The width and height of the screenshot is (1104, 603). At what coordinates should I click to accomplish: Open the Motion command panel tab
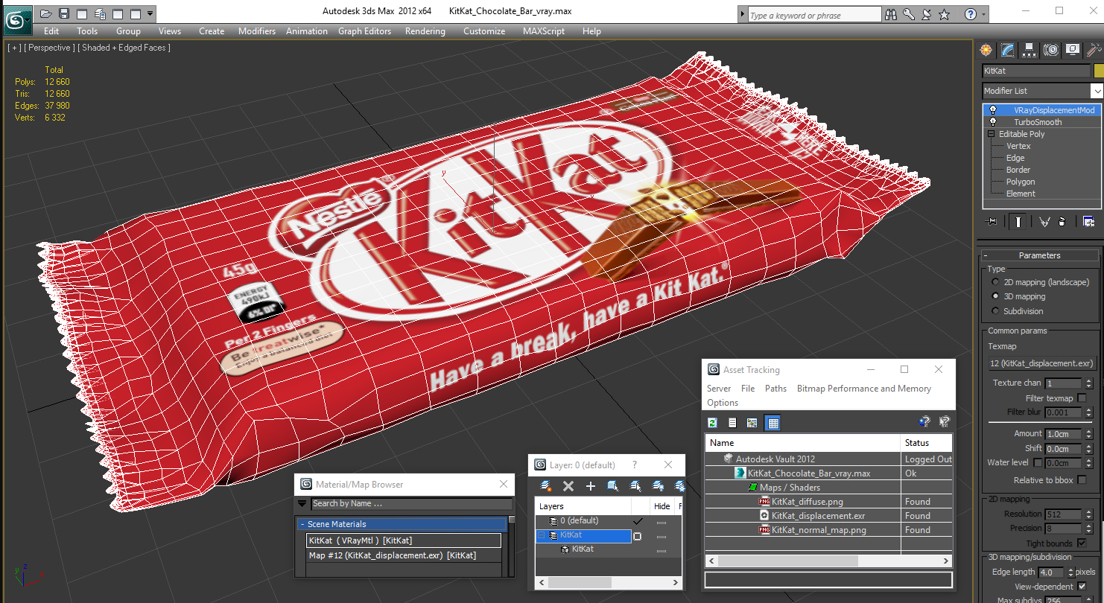1051,50
